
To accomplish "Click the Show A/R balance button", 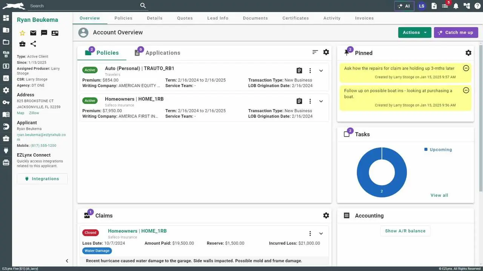I will (x=405, y=231).
